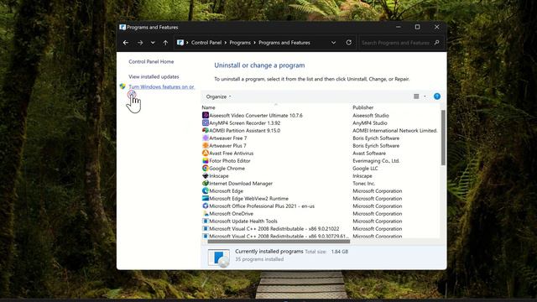This screenshot has height=302, width=537.
Task: Change view using the view icon
Action: (416, 96)
